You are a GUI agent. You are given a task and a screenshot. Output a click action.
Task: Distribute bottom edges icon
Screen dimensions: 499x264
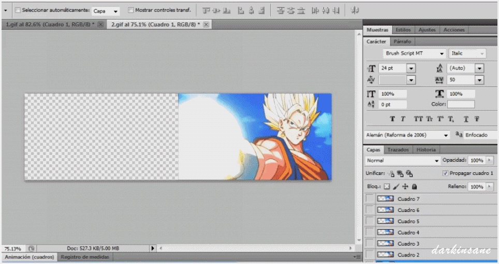[301, 10]
